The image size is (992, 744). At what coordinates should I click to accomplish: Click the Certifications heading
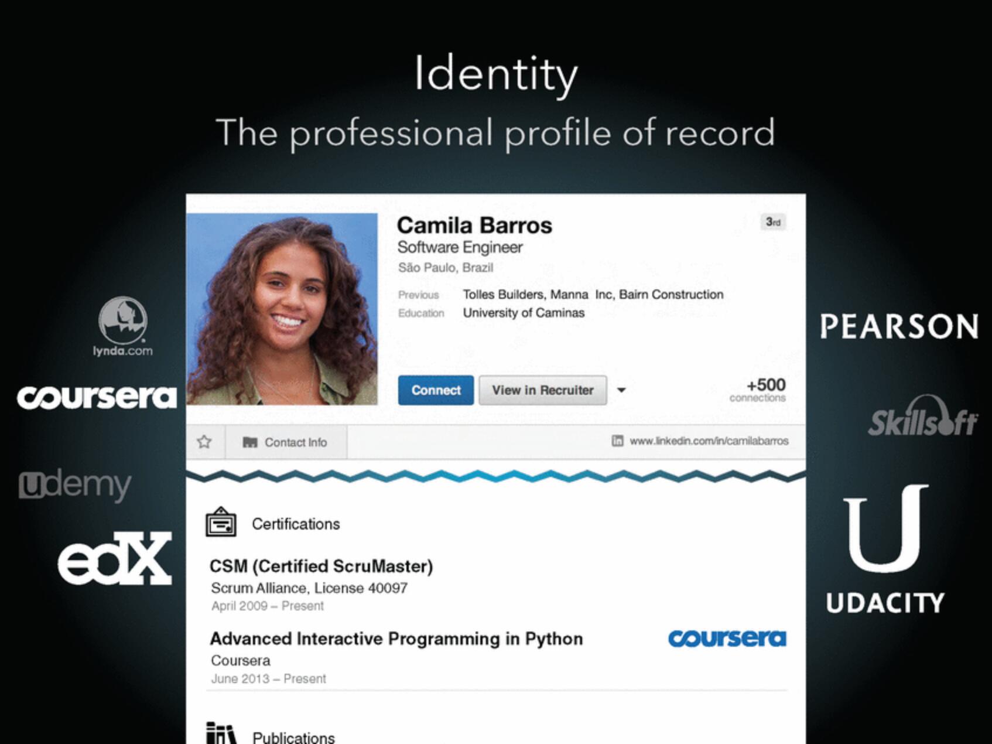(296, 524)
